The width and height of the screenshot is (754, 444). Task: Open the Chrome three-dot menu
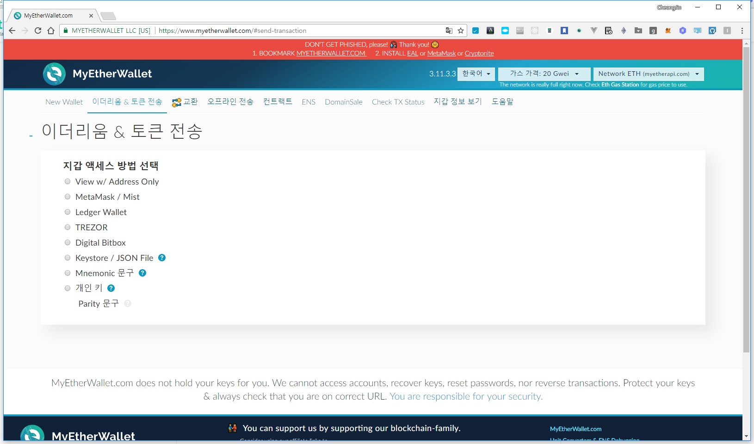[x=742, y=31]
